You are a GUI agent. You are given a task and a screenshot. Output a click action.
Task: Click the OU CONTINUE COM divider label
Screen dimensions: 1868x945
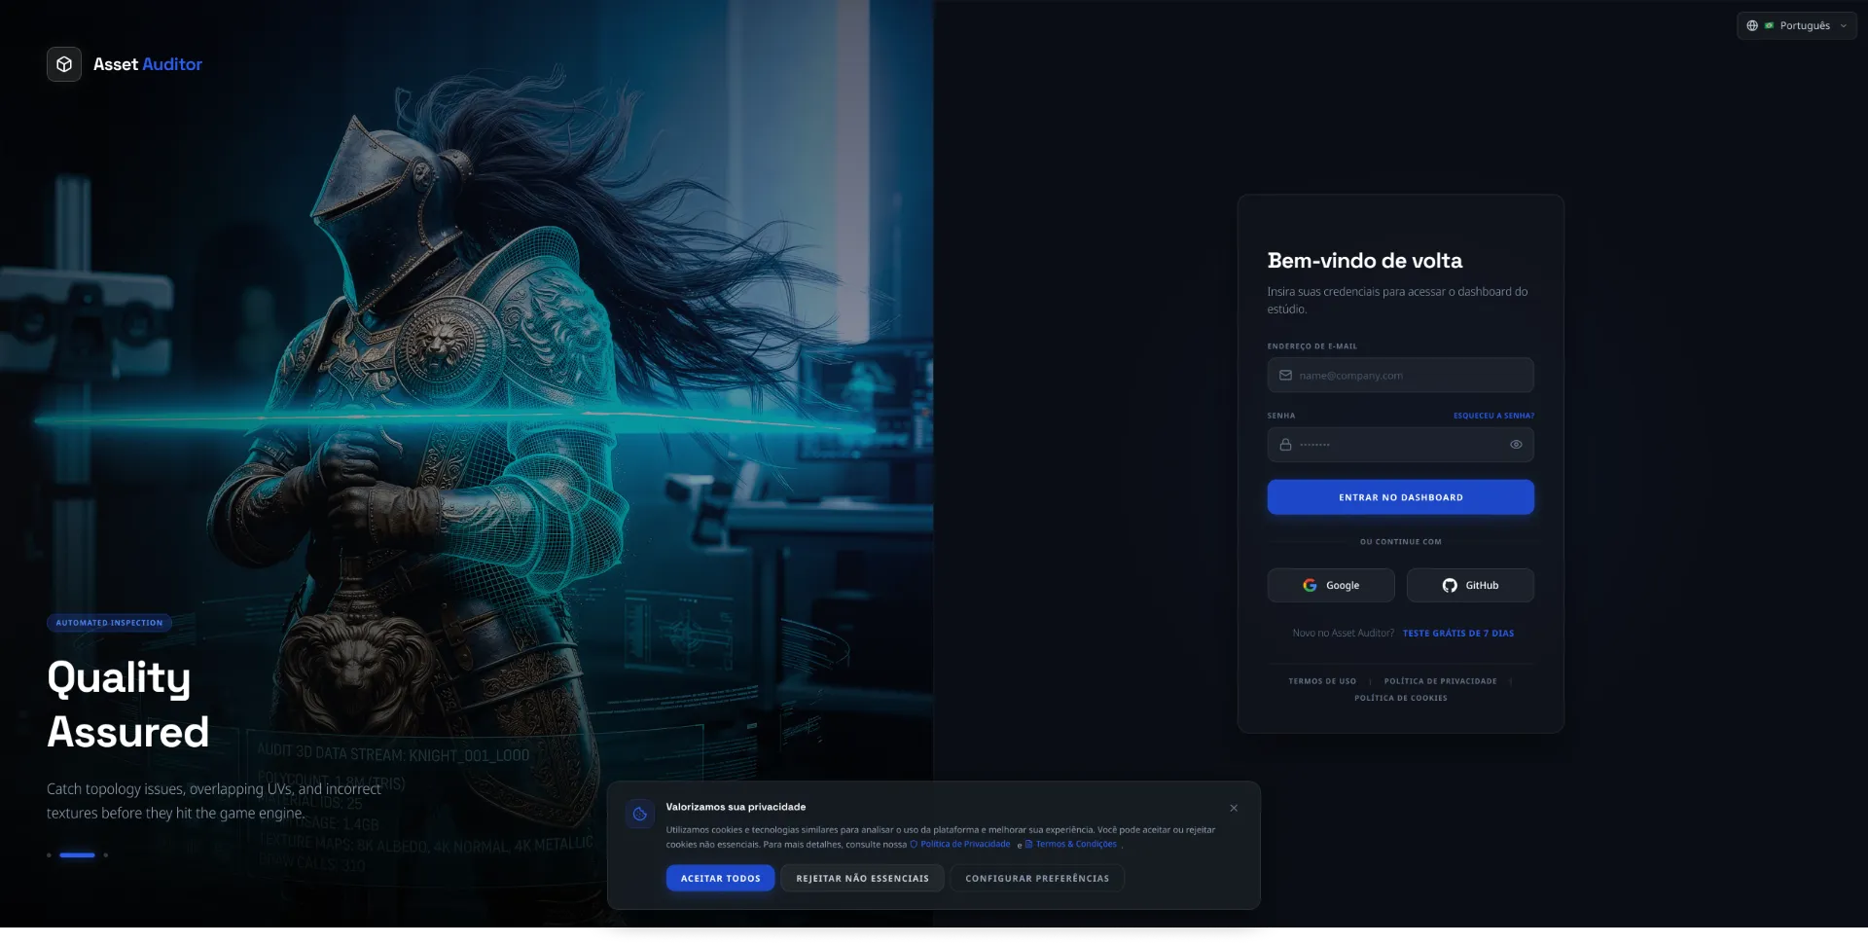1401,542
